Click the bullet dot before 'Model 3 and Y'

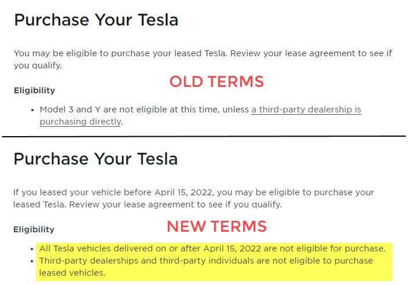coord(31,110)
